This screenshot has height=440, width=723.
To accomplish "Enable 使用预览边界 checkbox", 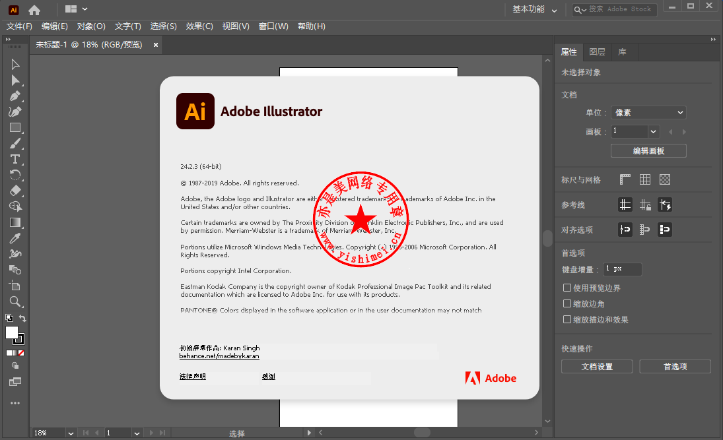I will coord(567,288).
